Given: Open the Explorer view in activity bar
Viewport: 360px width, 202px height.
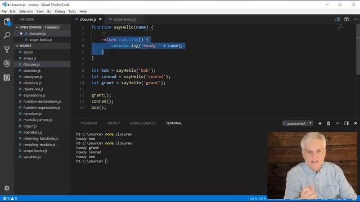Looking at the screenshot, I should [7, 21].
